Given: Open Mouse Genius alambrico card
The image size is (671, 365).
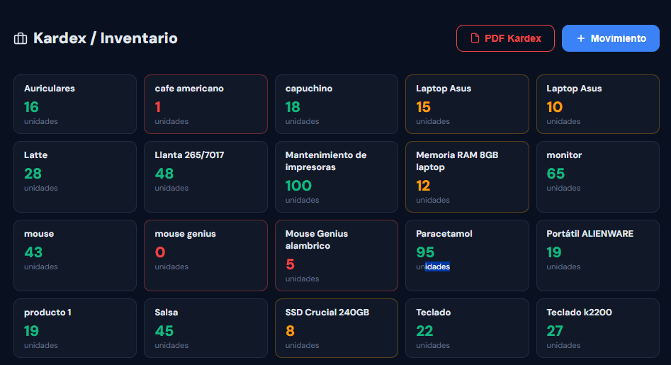Looking at the screenshot, I should [337, 255].
